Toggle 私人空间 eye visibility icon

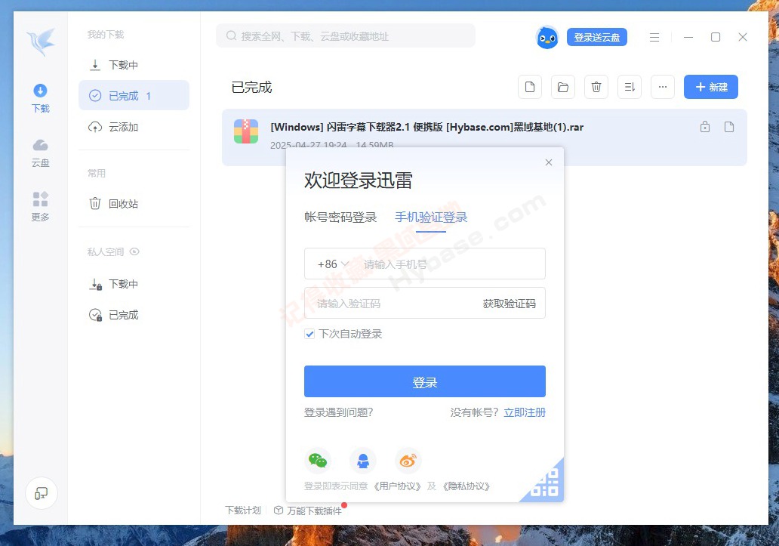[134, 252]
